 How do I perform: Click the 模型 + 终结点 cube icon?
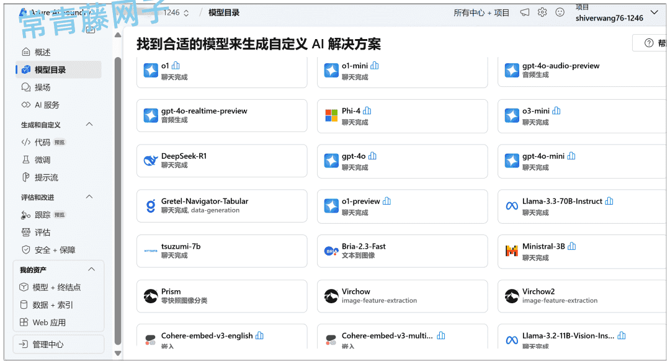tap(24, 287)
